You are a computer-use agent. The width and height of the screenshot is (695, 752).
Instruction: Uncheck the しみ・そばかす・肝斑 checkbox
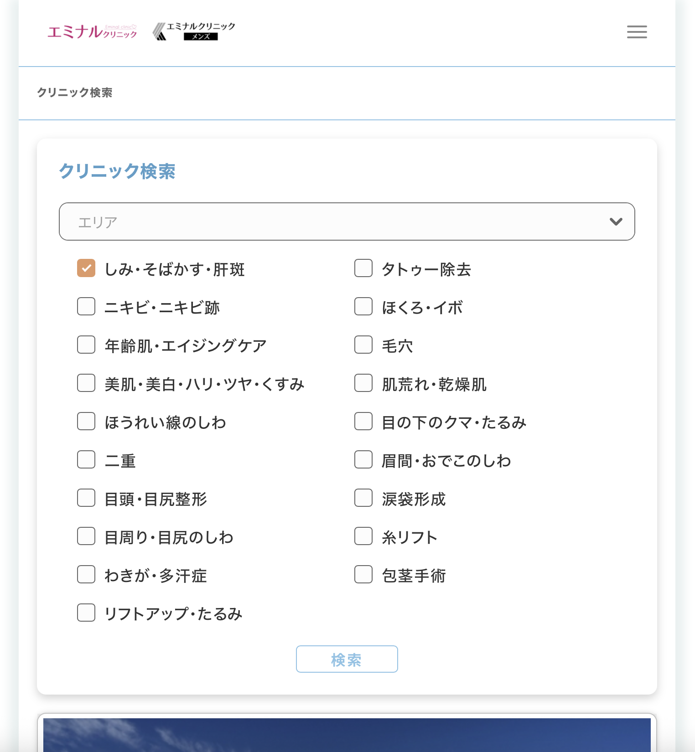pos(86,268)
